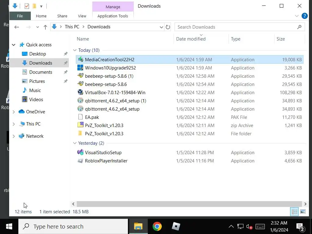Expand the Network tree node

(13, 136)
